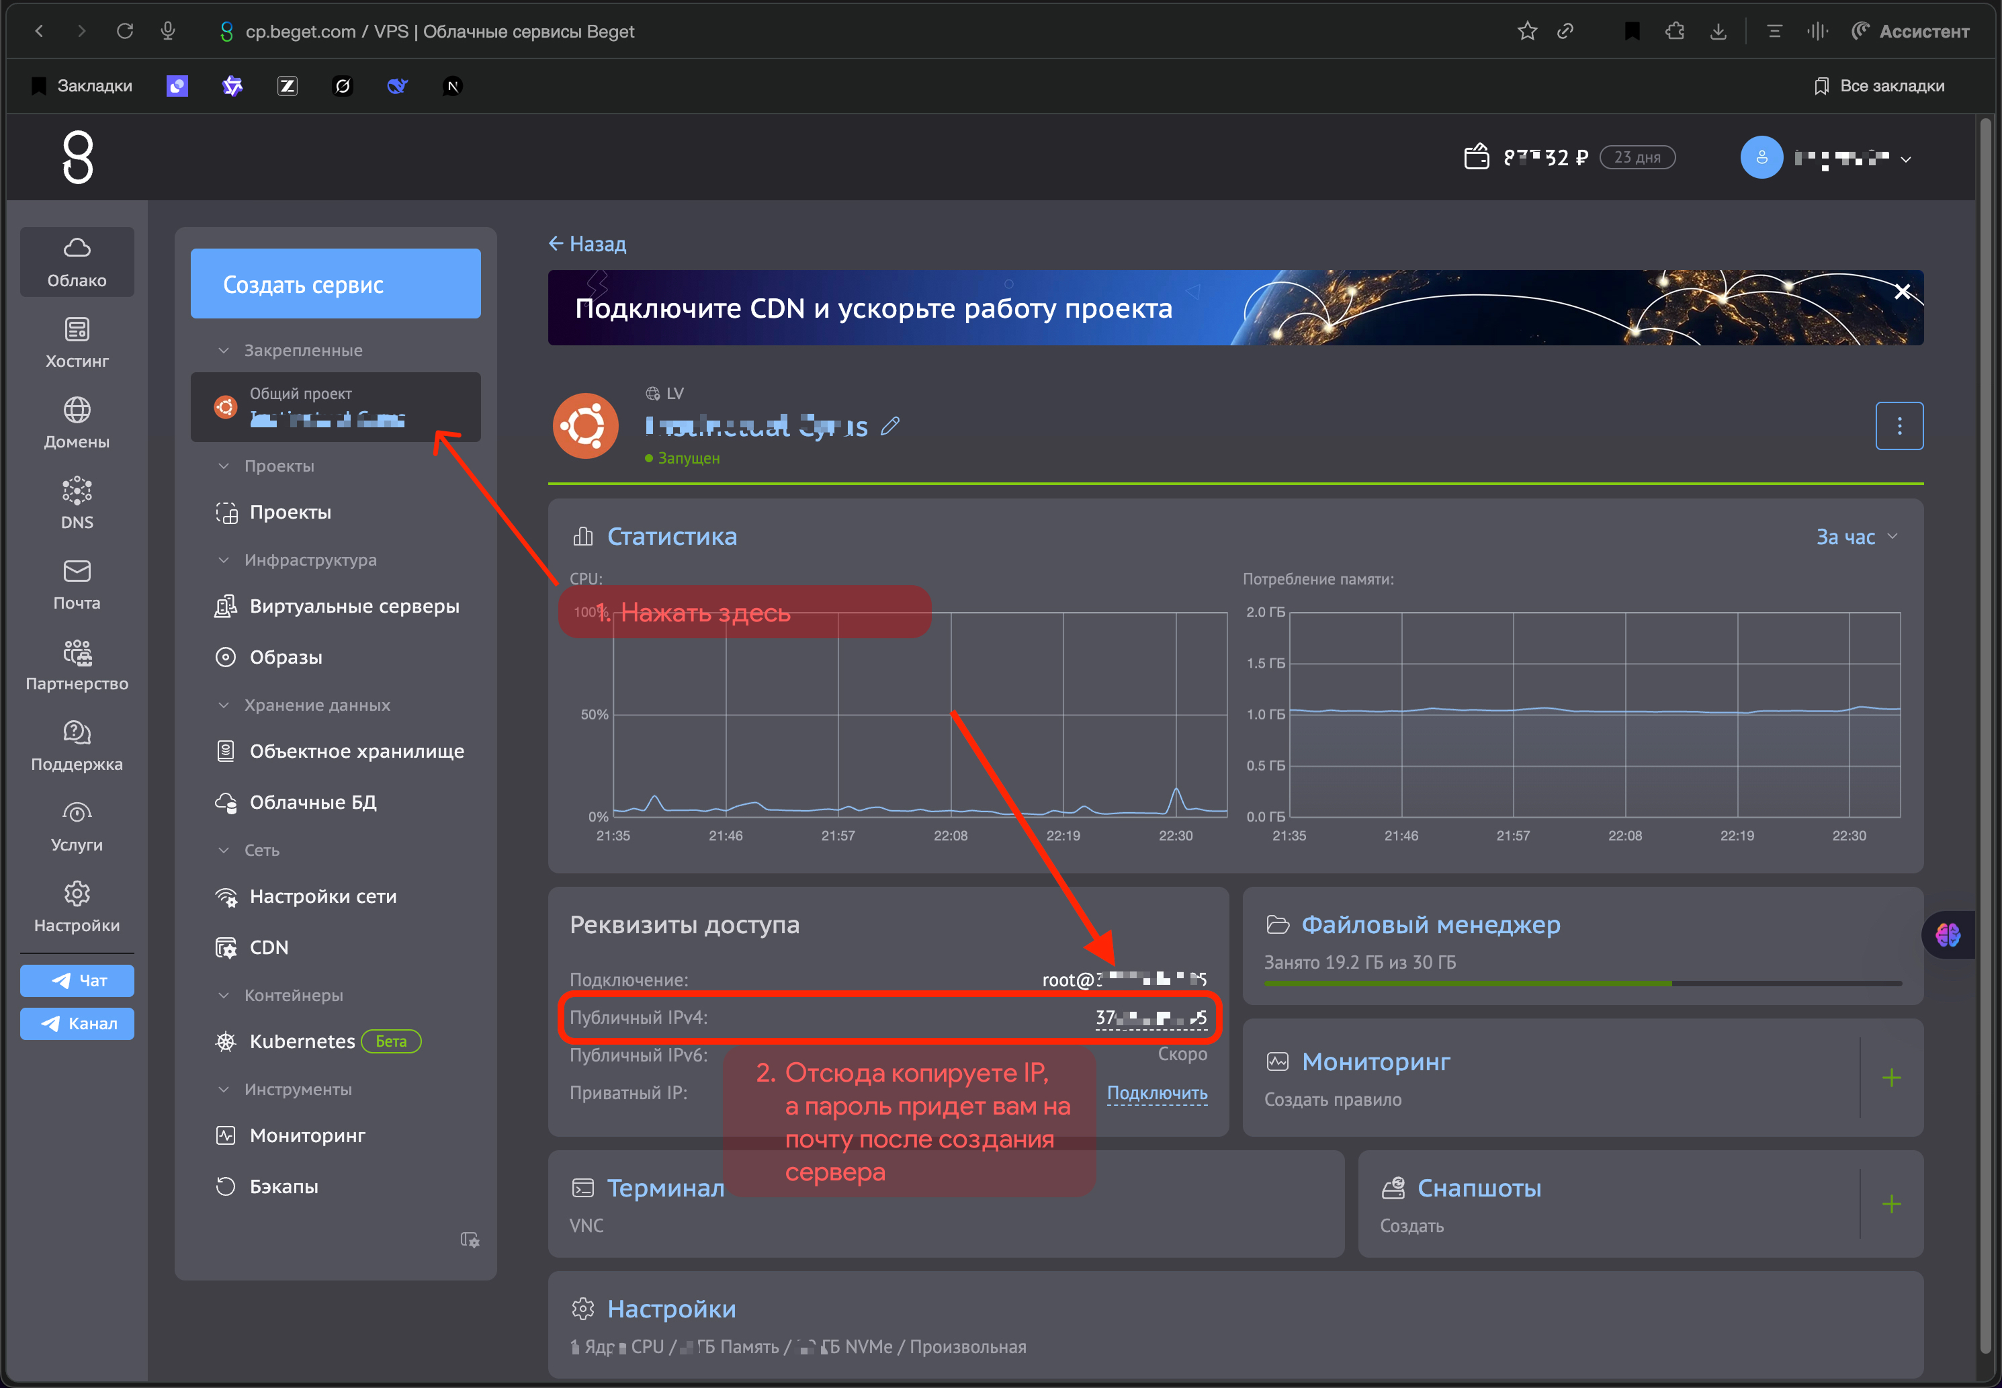Viewport: 2002px width, 1388px height.
Task: Reload the page in the browser
Action: (124, 32)
